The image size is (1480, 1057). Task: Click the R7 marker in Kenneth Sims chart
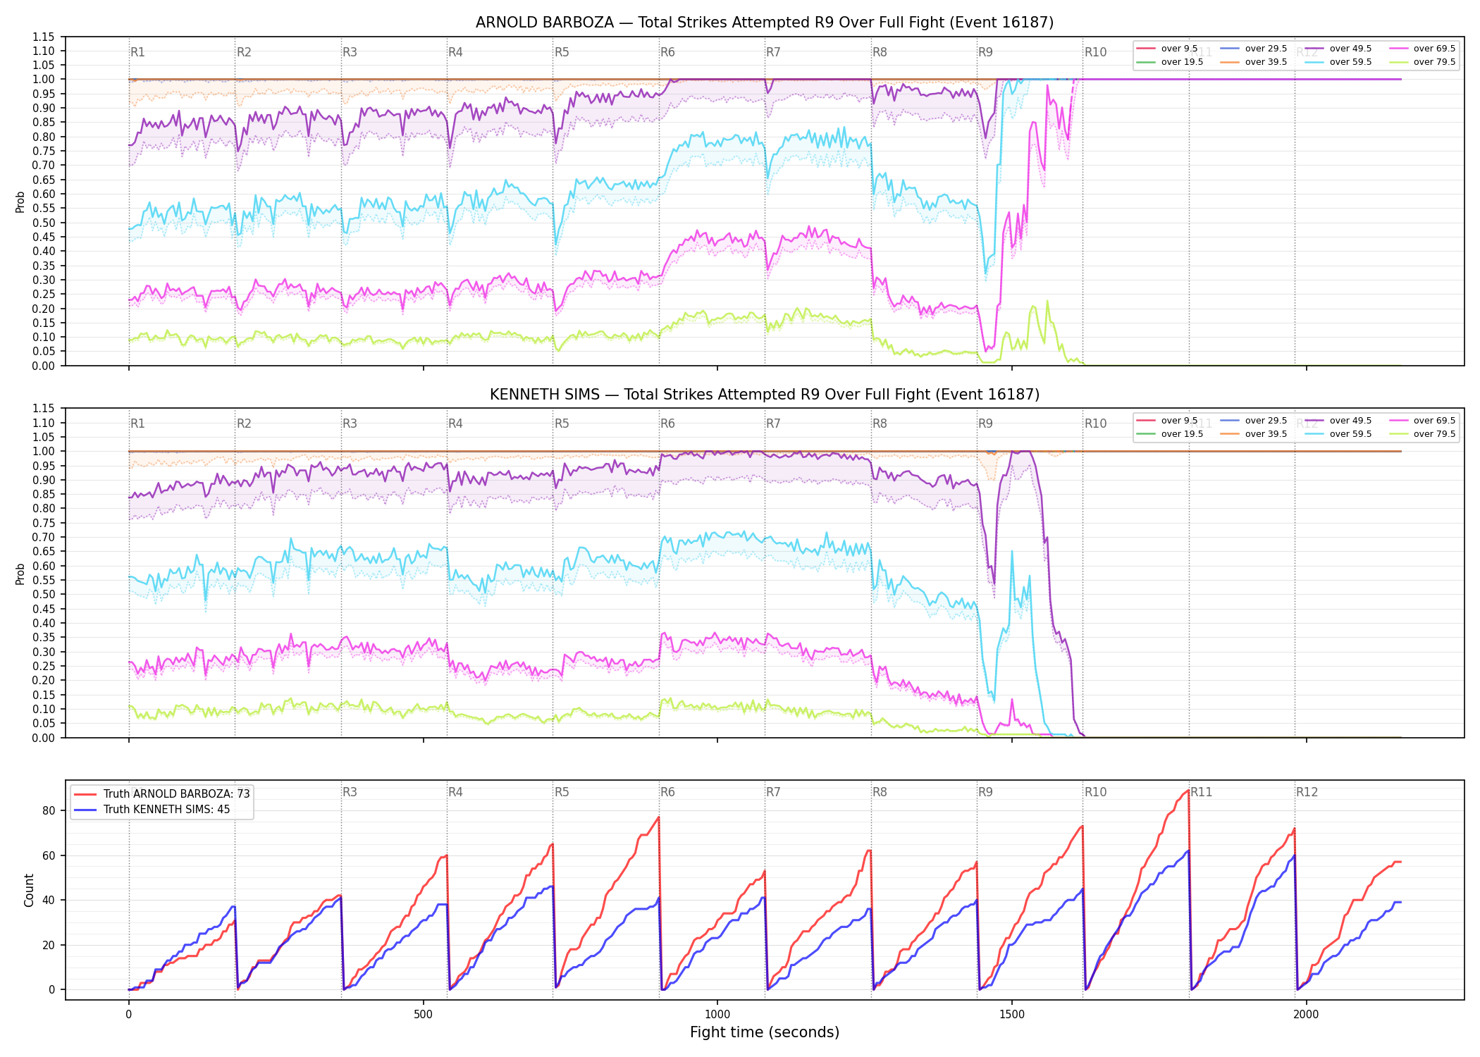(773, 424)
